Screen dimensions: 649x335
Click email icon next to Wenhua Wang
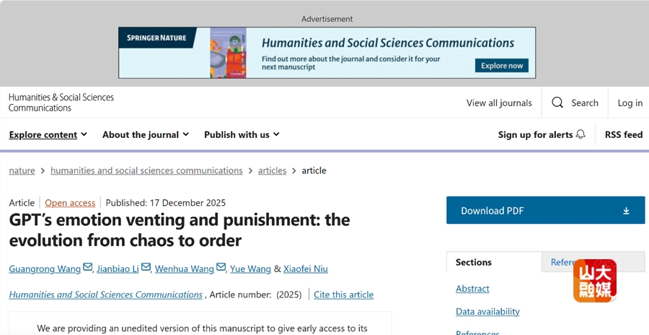point(221,268)
